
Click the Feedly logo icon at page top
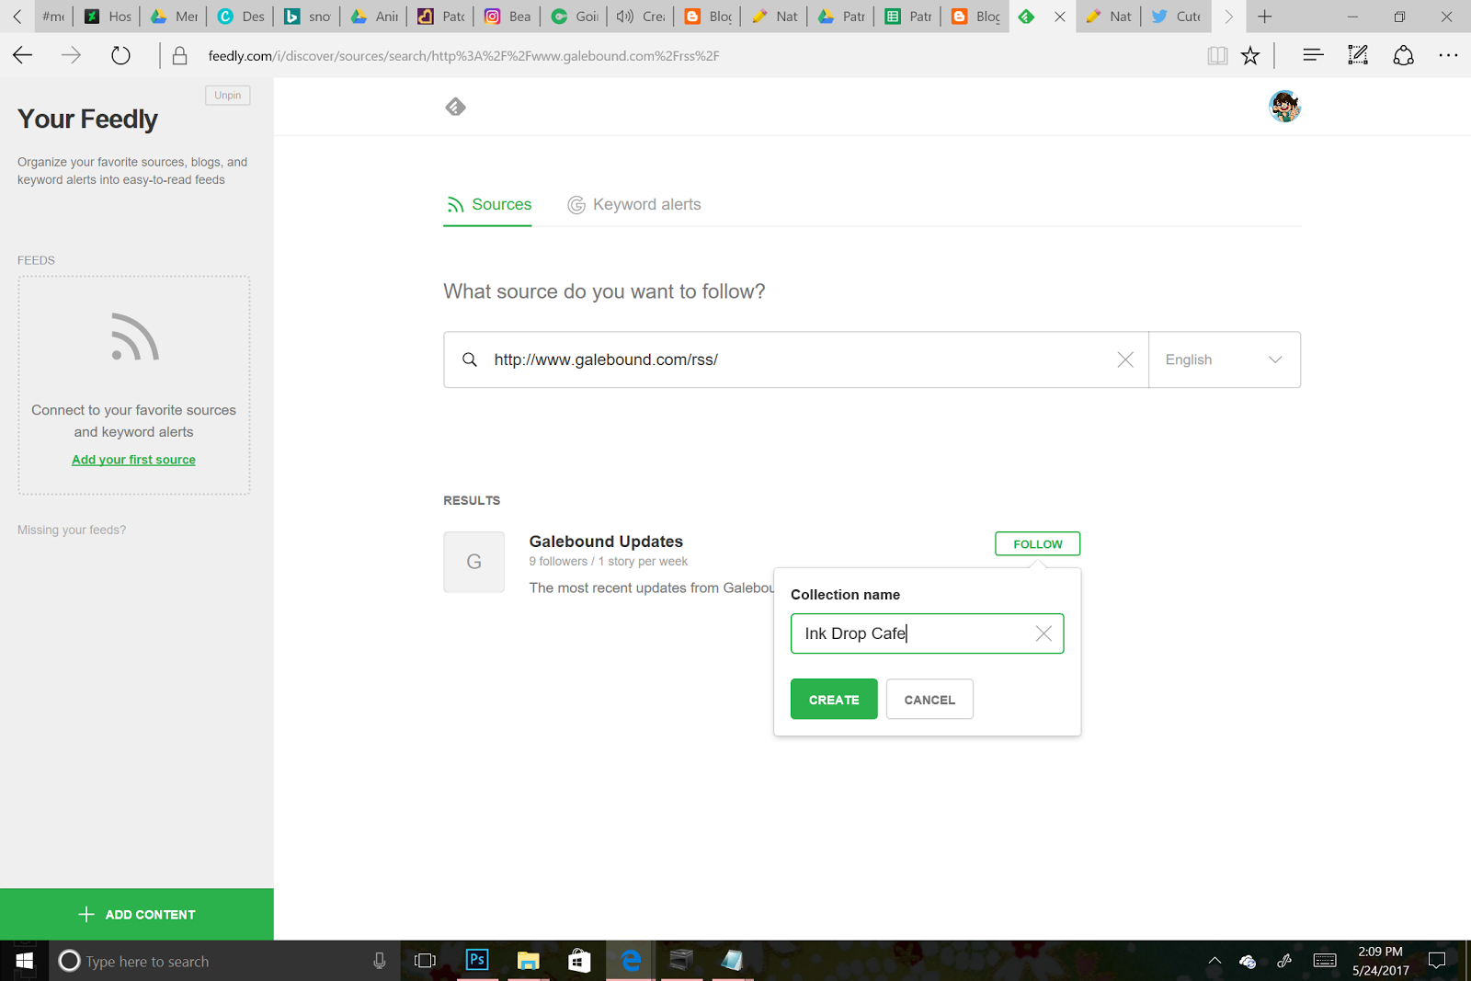(455, 108)
